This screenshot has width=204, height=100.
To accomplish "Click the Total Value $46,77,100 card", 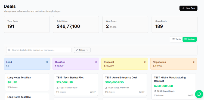I will tap(76, 24).
